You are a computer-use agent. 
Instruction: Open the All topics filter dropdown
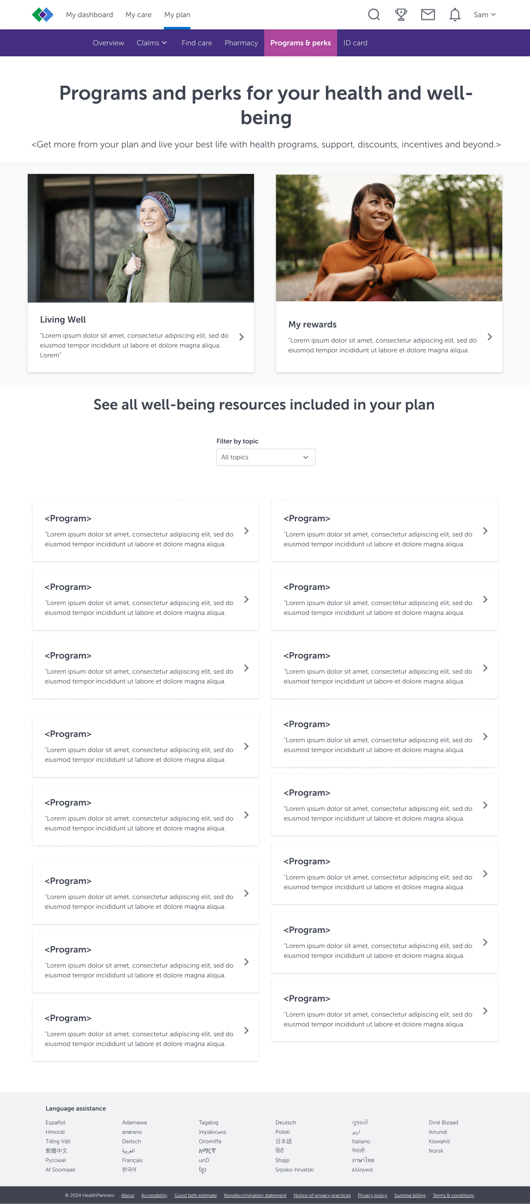[x=265, y=457]
